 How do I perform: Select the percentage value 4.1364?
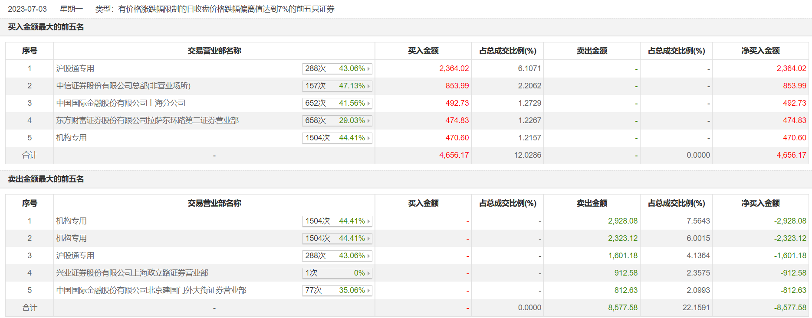pyautogui.click(x=698, y=256)
